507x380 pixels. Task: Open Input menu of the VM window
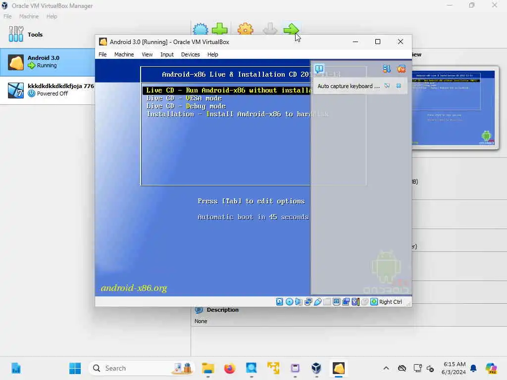167,54
